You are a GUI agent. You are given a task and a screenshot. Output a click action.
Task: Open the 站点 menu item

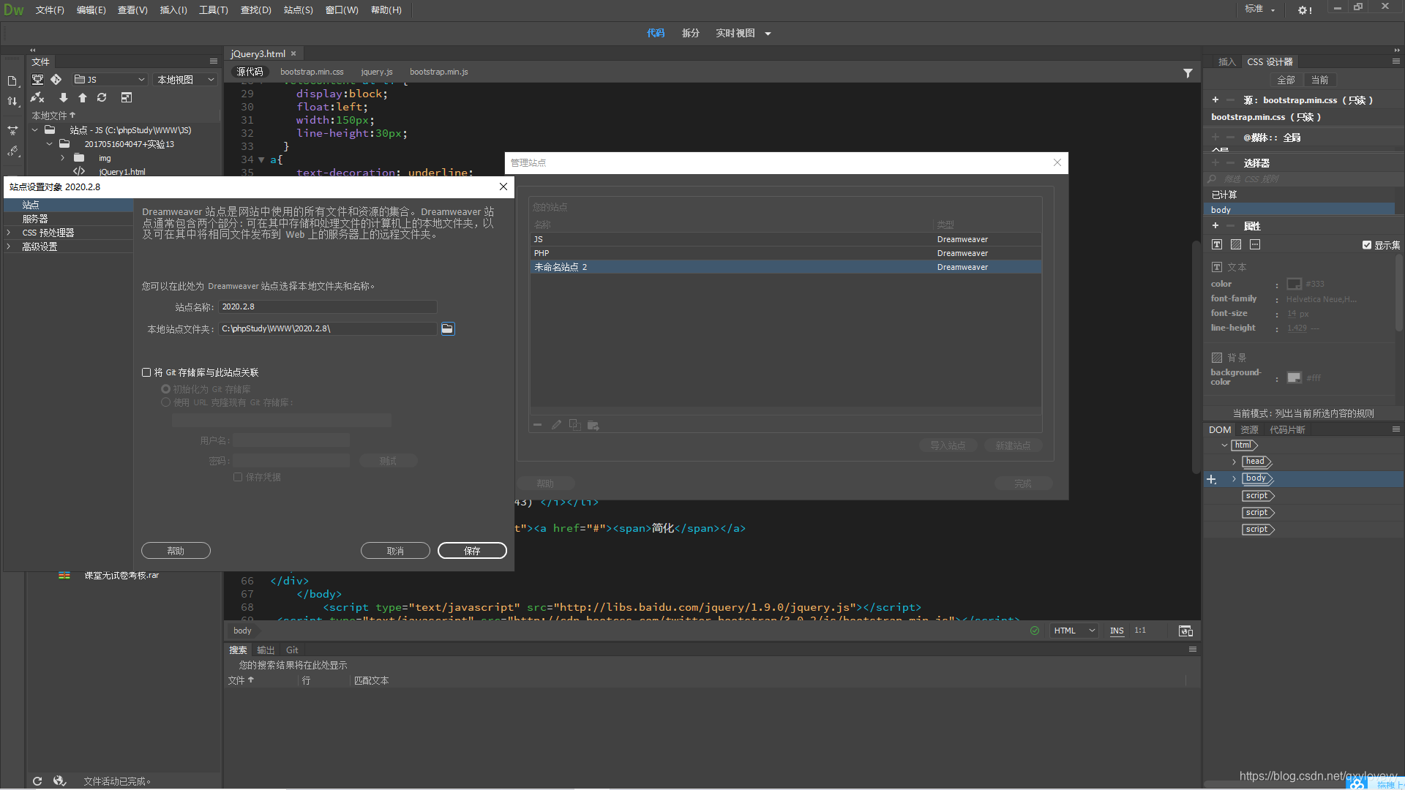[296, 10]
